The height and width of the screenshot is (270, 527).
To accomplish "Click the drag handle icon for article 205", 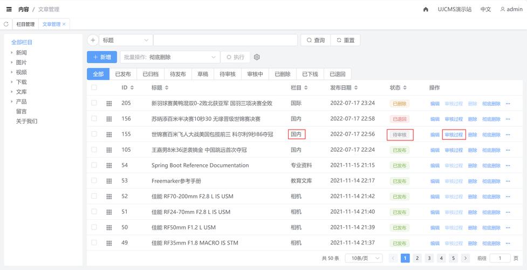I will tap(109, 104).
